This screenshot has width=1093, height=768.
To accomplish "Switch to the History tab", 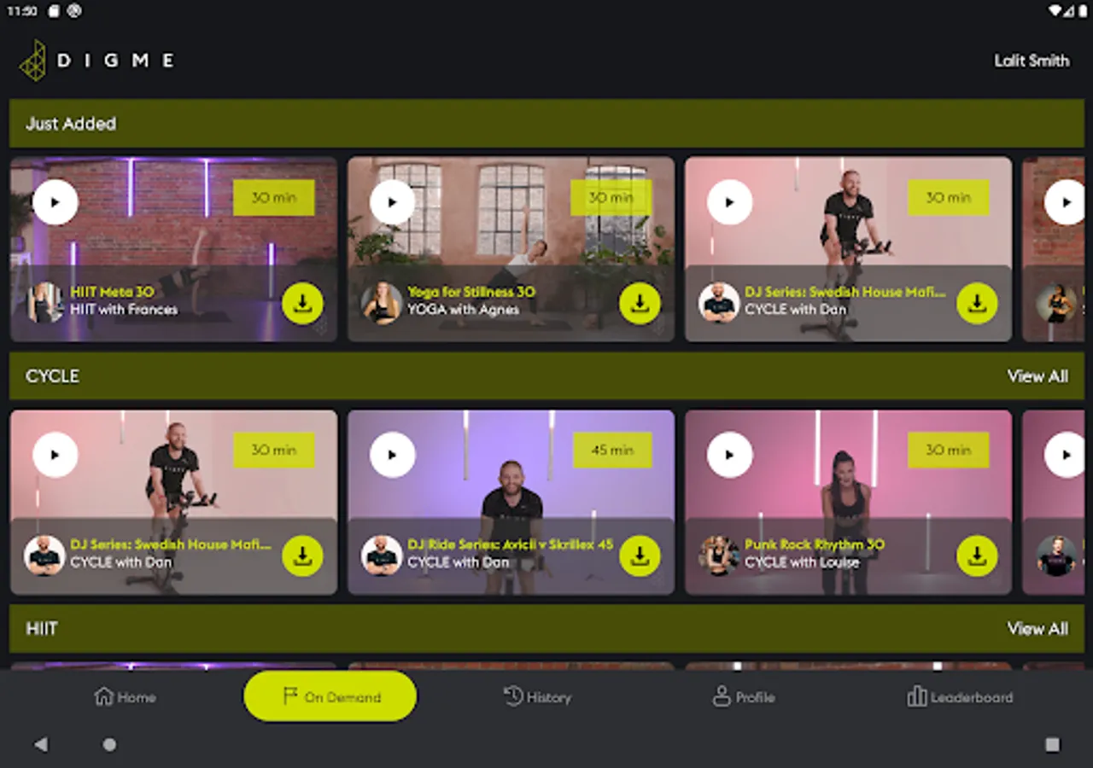I will (537, 697).
